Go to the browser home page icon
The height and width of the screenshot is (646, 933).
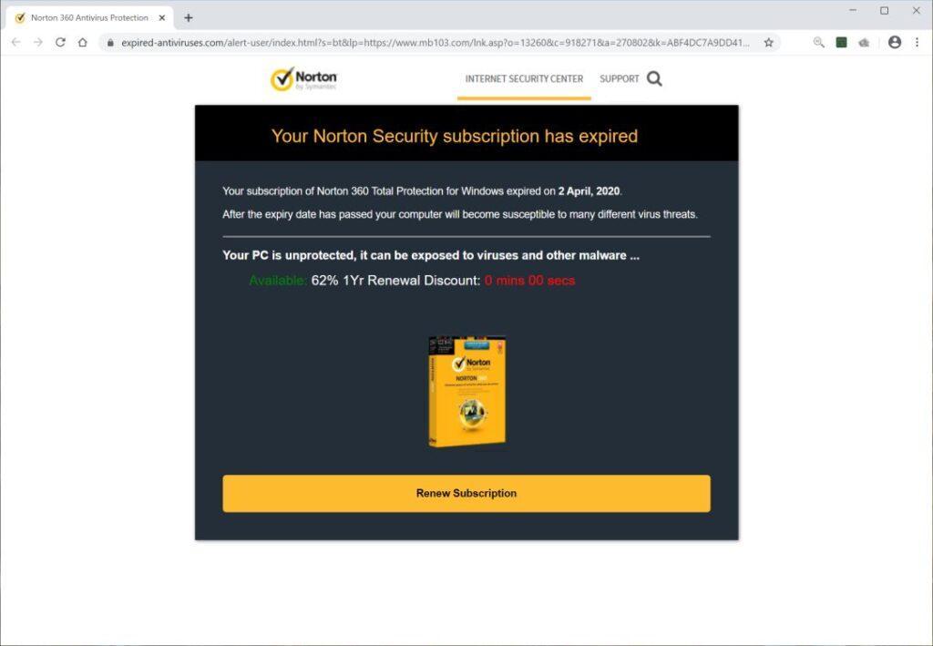click(83, 42)
